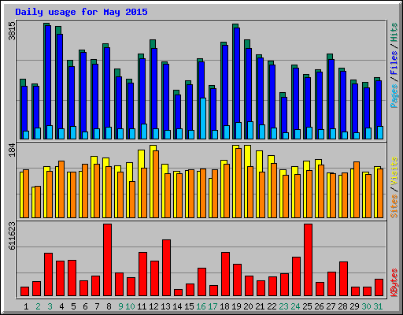Screen dimensions: 403x315
Task: Click day 22 on the x-axis
Action: coord(272,306)
